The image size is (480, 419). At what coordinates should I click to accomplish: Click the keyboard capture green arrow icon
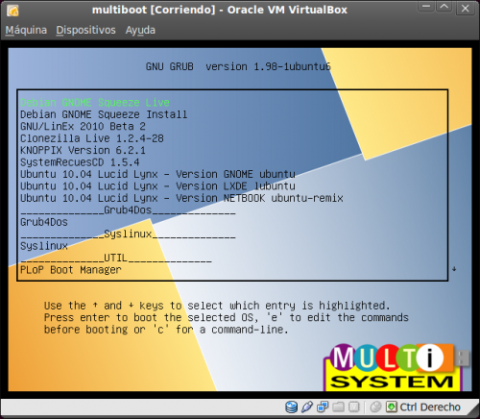pos(391,407)
